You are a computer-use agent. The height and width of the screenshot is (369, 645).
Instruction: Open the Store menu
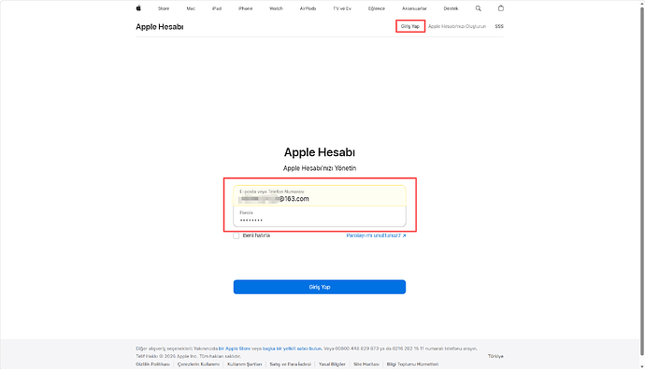pyautogui.click(x=164, y=8)
